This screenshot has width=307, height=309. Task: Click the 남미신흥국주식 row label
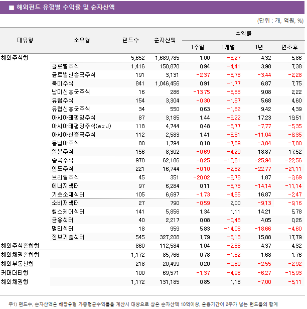(71, 92)
